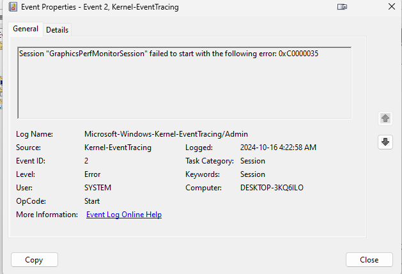Image resolution: width=402 pixels, height=274 pixels.
Task: Click inside the event description text box
Action: pyautogui.click(x=185, y=83)
